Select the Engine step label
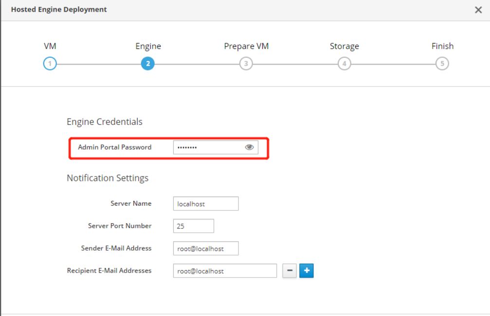 148,46
